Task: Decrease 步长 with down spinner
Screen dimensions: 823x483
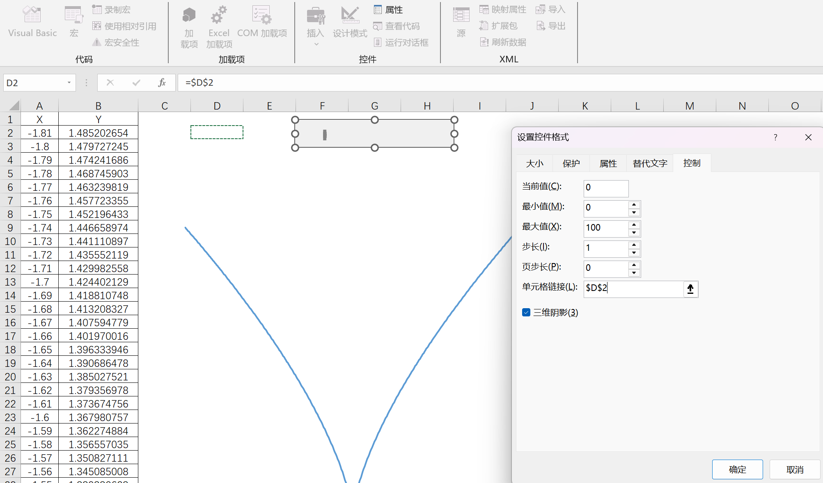Action: click(634, 253)
